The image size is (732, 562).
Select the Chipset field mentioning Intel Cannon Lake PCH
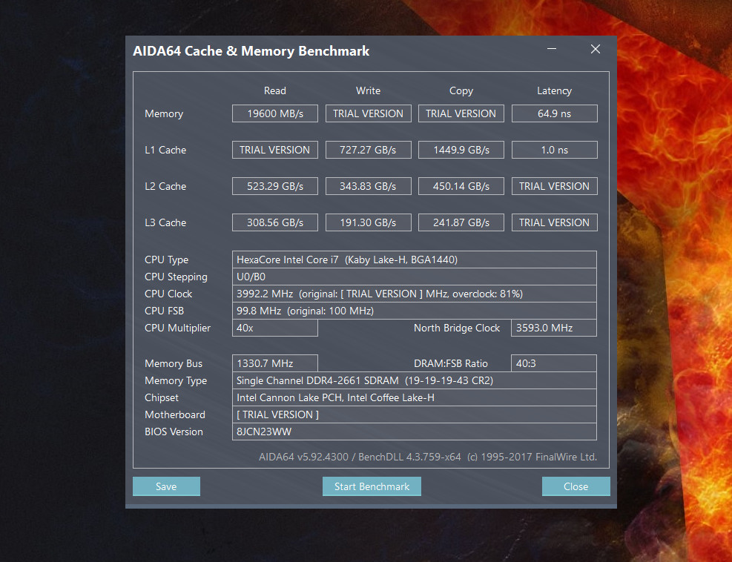click(415, 397)
